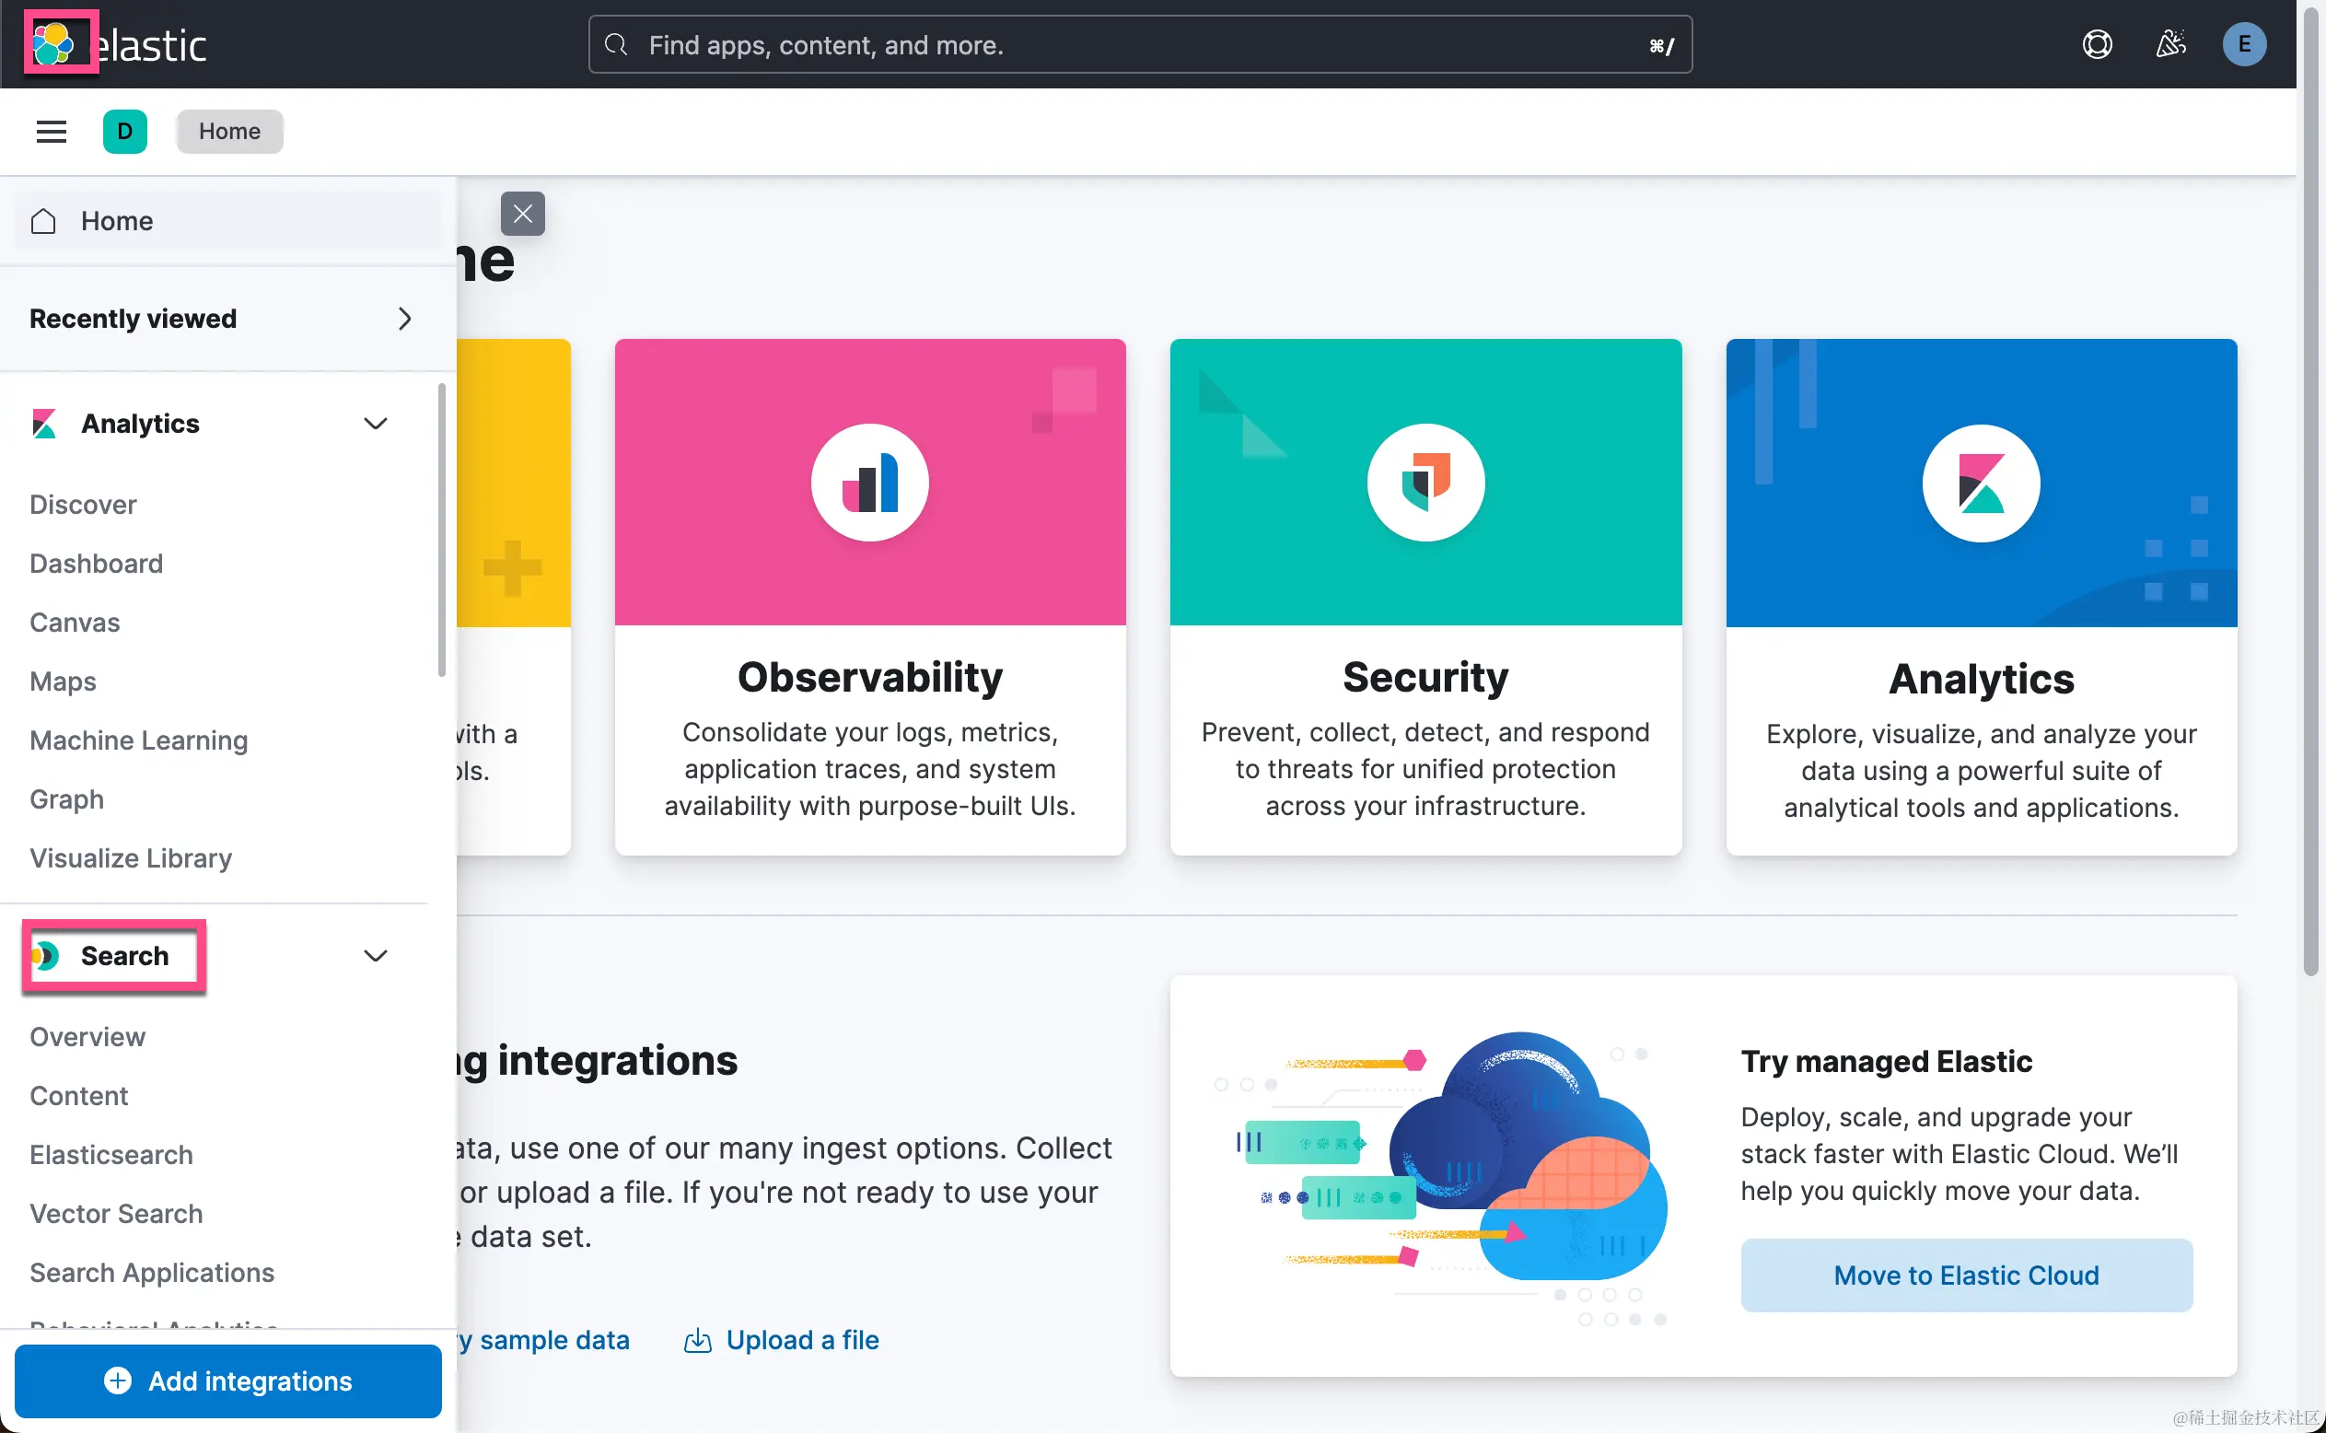Focus the Find apps search field
The height and width of the screenshot is (1433, 2326).
tap(1137, 44)
